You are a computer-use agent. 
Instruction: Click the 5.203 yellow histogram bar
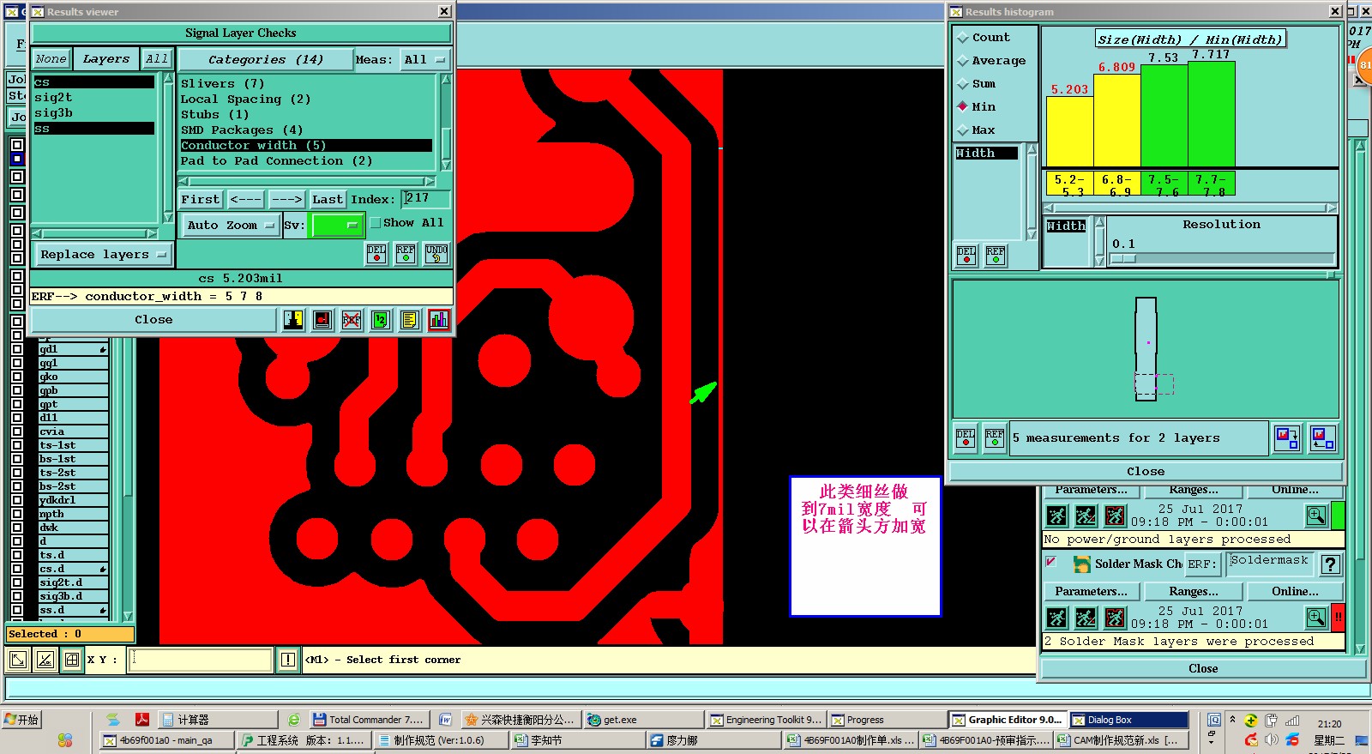[1069, 131]
